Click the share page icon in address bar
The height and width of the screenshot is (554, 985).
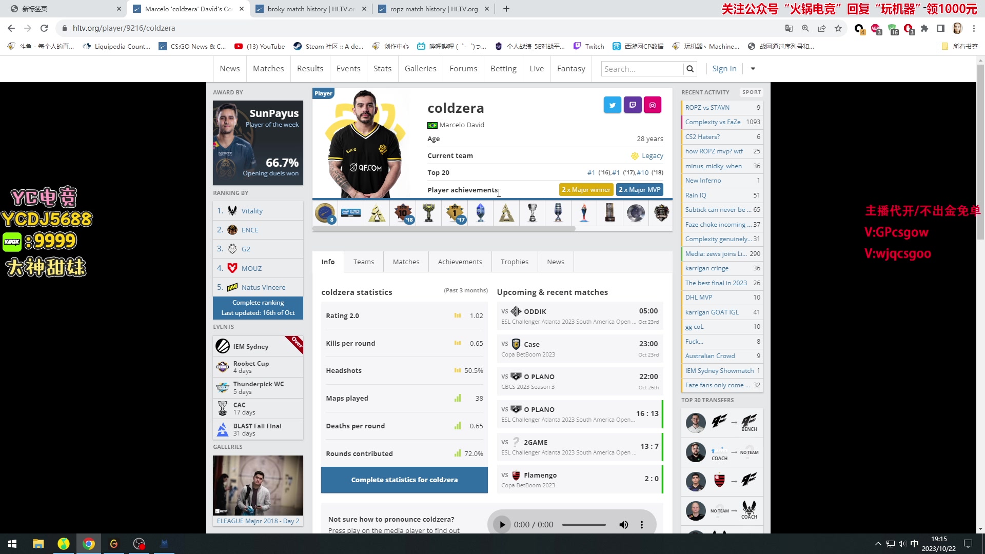[822, 28]
